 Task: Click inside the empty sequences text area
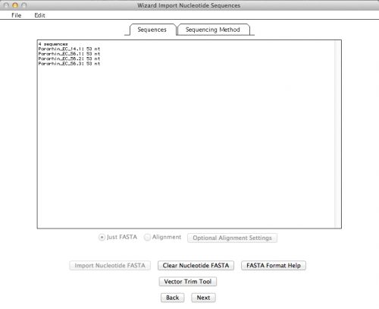click(x=186, y=147)
